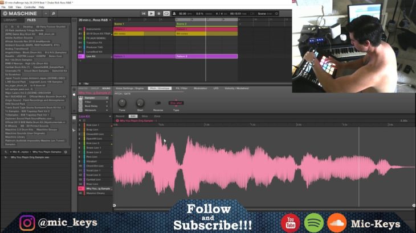This screenshot has height=233, width=416.
Task: Click the MASTER channel tab
Action: 83,88
